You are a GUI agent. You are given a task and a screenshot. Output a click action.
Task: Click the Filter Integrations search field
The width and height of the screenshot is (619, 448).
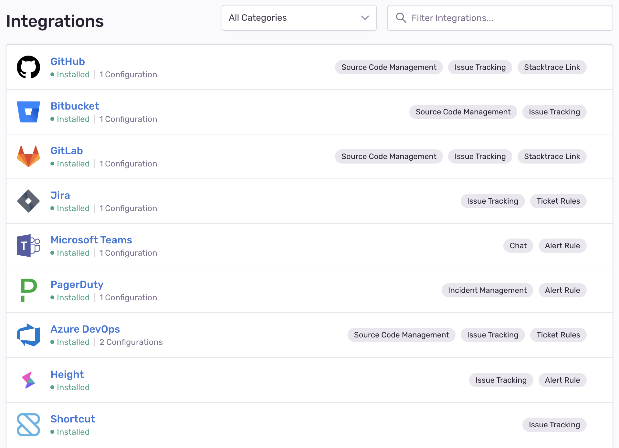485,18
